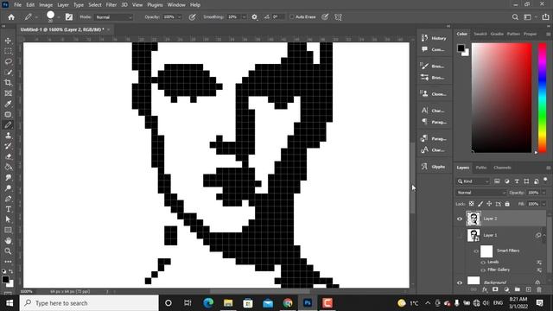Viewport: 553px width, 311px height.
Task: Select the Crop tool
Action: (8, 83)
